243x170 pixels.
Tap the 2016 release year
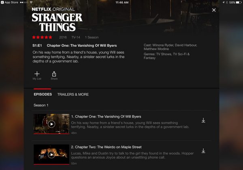pos(63,37)
